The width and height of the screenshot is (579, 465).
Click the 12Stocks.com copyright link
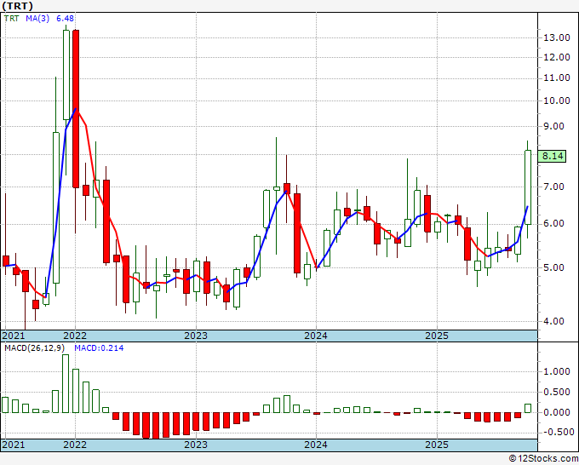[543, 459]
